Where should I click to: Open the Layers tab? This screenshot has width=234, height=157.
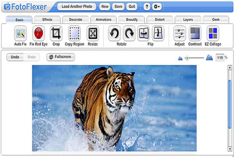coord(188,20)
